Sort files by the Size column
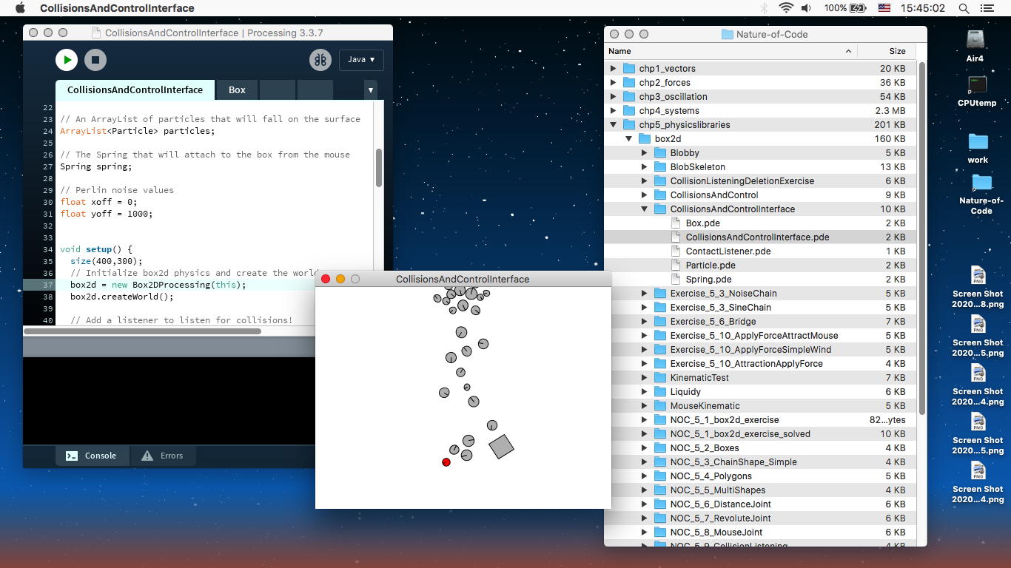 896,51
